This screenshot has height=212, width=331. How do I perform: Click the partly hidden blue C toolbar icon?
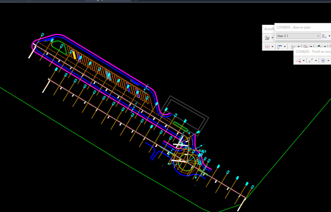pyautogui.click(x=293, y=46)
